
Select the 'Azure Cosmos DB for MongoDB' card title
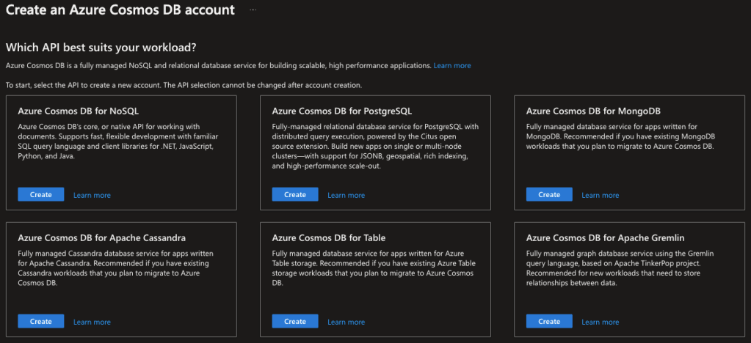594,111
